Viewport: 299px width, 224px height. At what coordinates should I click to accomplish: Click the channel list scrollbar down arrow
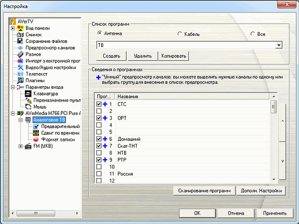[273, 179]
